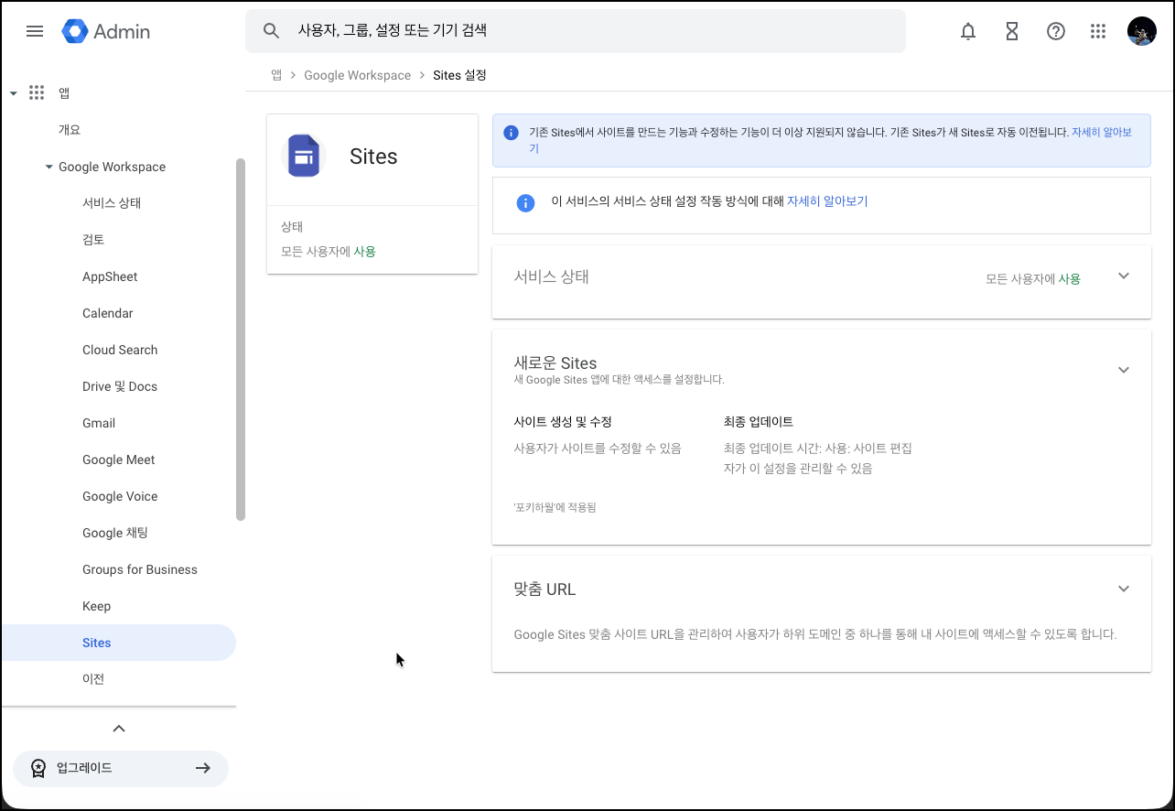Open the account profile avatar
Viewport: 1175px width, 811px height.
[1142, 31]
